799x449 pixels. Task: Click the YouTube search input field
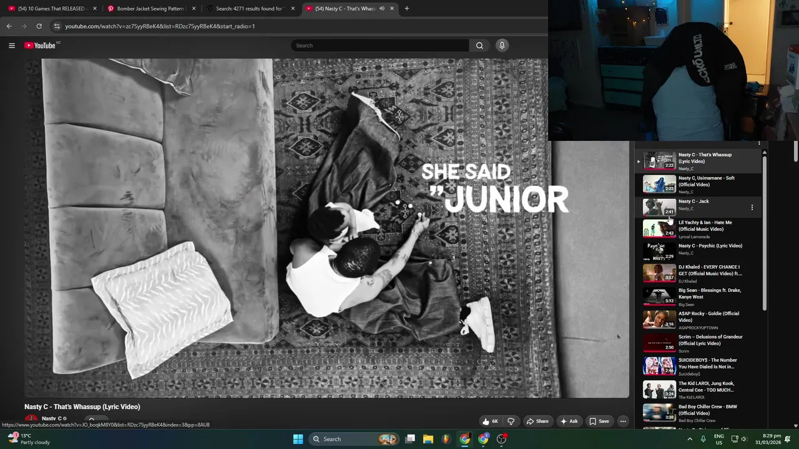(x=380, y=46)
